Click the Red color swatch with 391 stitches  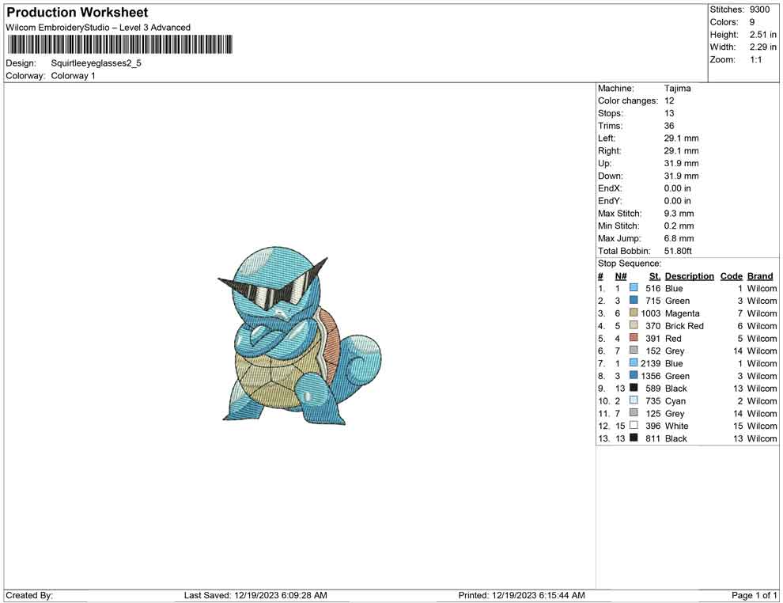coord(634,338)
